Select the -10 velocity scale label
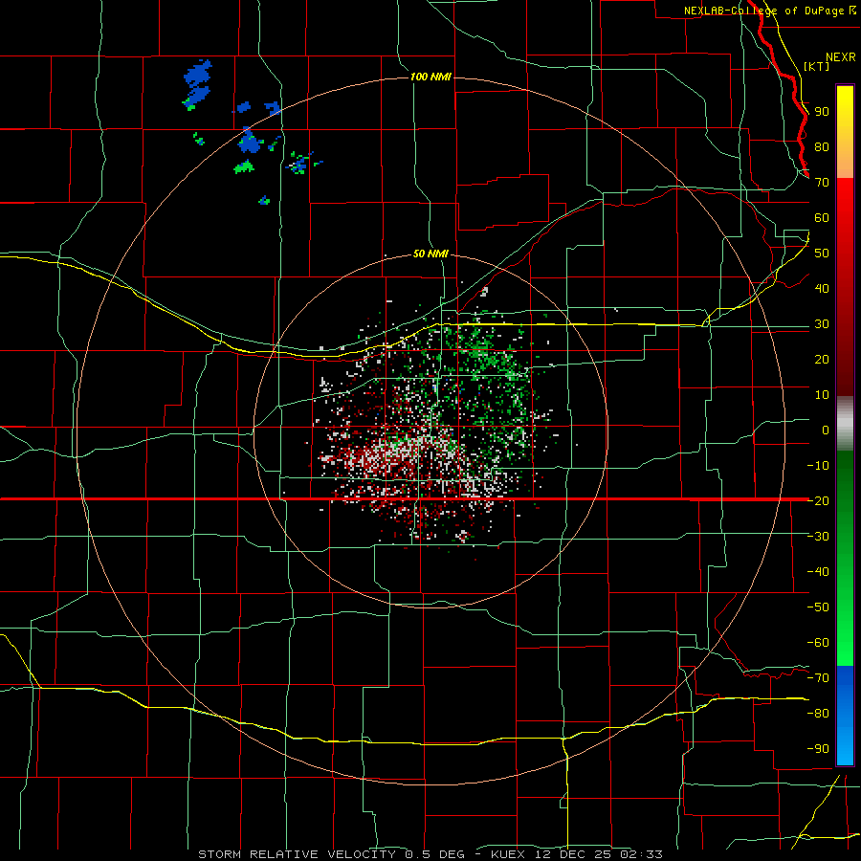861x861 pixels. tap(818, 466)
